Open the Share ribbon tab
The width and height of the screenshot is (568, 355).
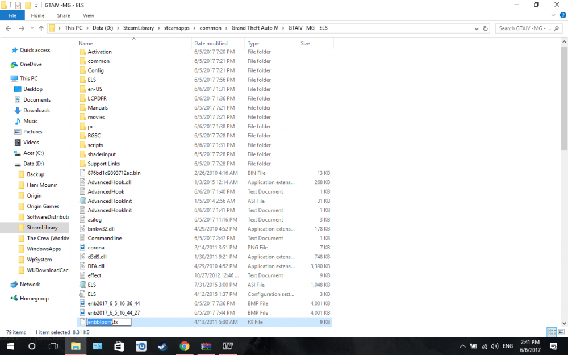[x=64, y=15]
